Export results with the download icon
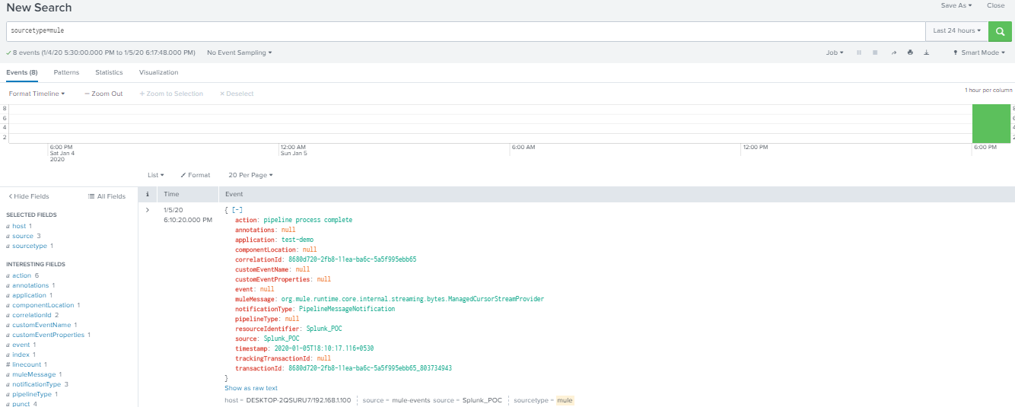 (x=926, y=52)
